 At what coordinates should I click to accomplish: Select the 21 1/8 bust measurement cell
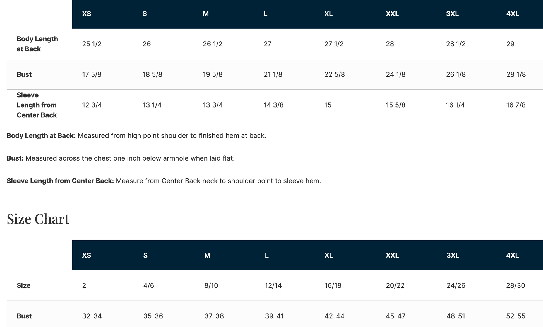tap(273, 74)
